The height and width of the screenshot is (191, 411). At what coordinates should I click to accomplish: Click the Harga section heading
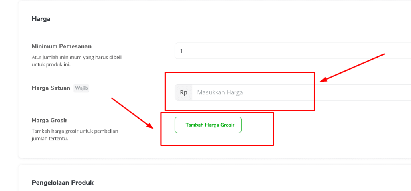41,18
